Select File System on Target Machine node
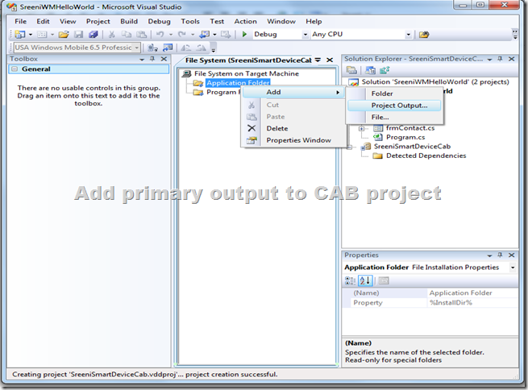This screenshot has width=528, height=390. pos(247,73)
